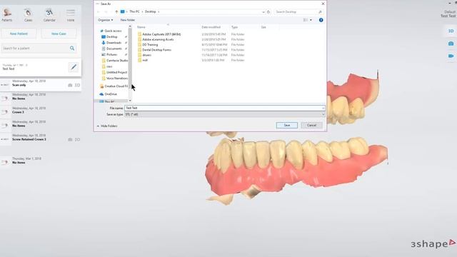Image resolution: width=457 pixels, height=257 pixels.
Task: Click the New folder button
Action: click(x=128, y=20)
